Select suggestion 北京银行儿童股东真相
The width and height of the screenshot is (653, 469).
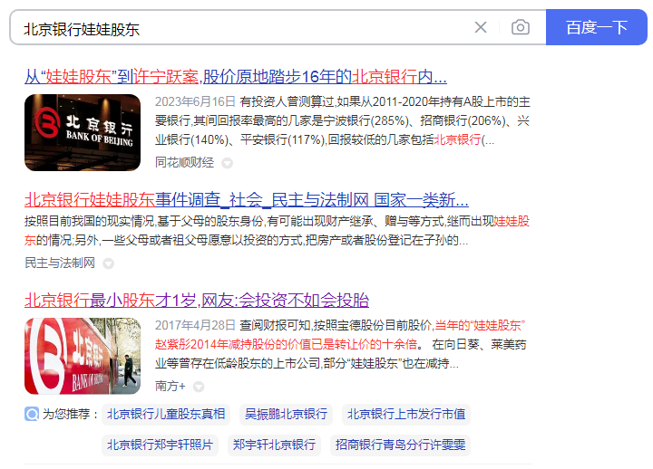coord(166,415)
